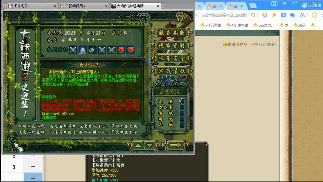
Task: Tick the 学校 location checkbox
Action: [182, 113]
